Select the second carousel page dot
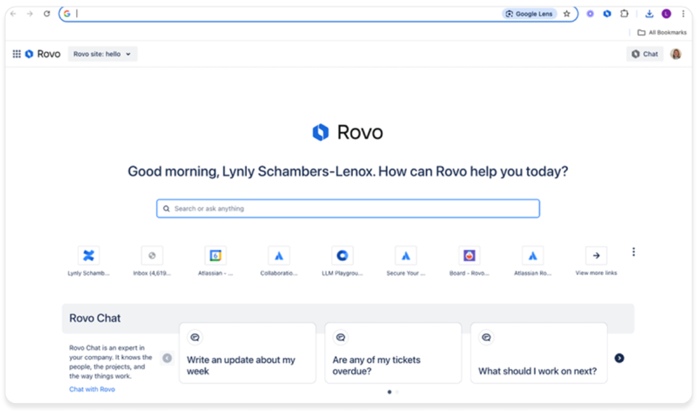 click(397, 392)
